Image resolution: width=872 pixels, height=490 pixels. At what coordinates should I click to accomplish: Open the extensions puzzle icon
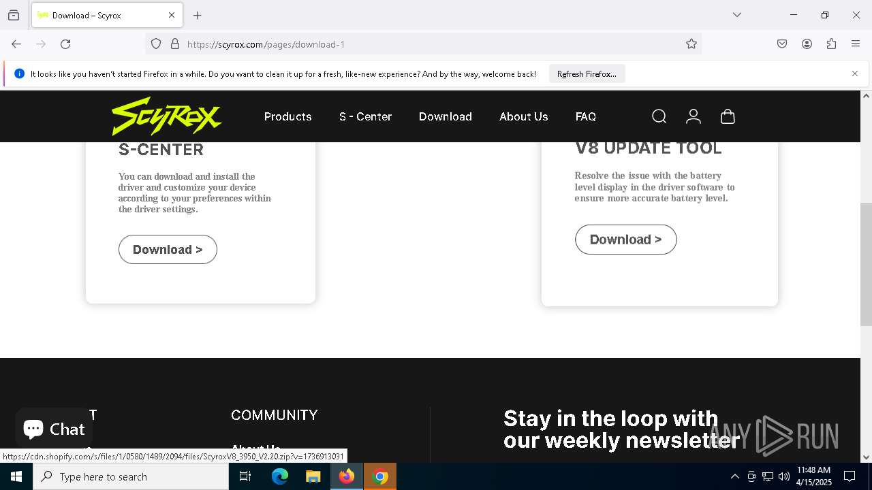coord(831,44)
